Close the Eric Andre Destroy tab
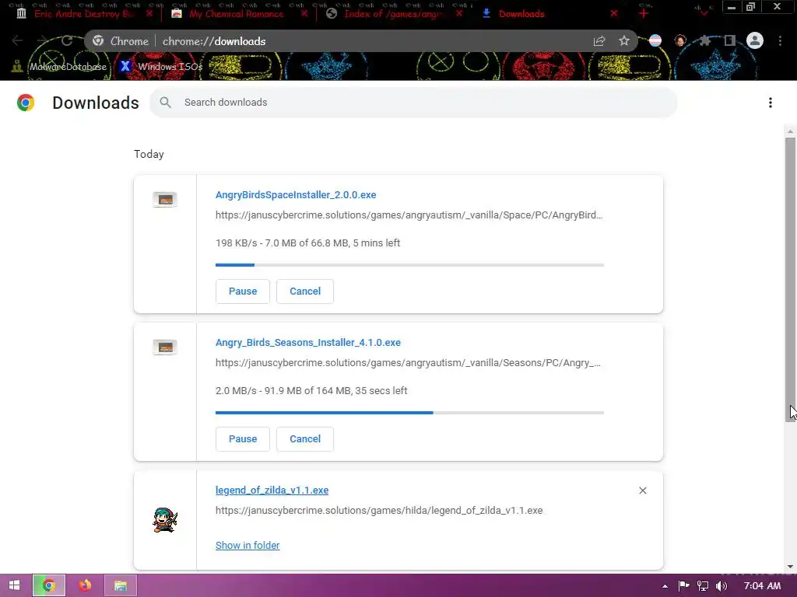 pyautogui.click(x=149, y=14)
